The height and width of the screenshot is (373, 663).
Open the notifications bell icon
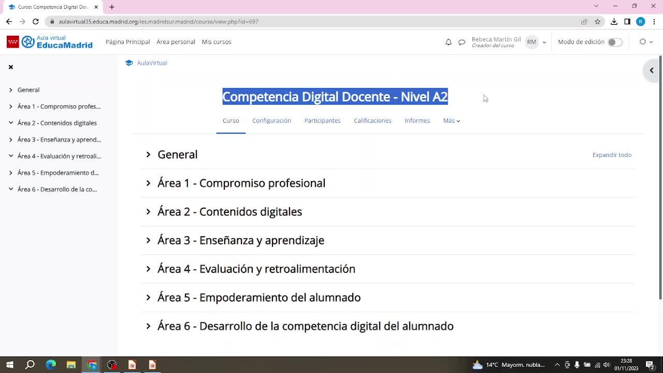click(x=449, y=42)
